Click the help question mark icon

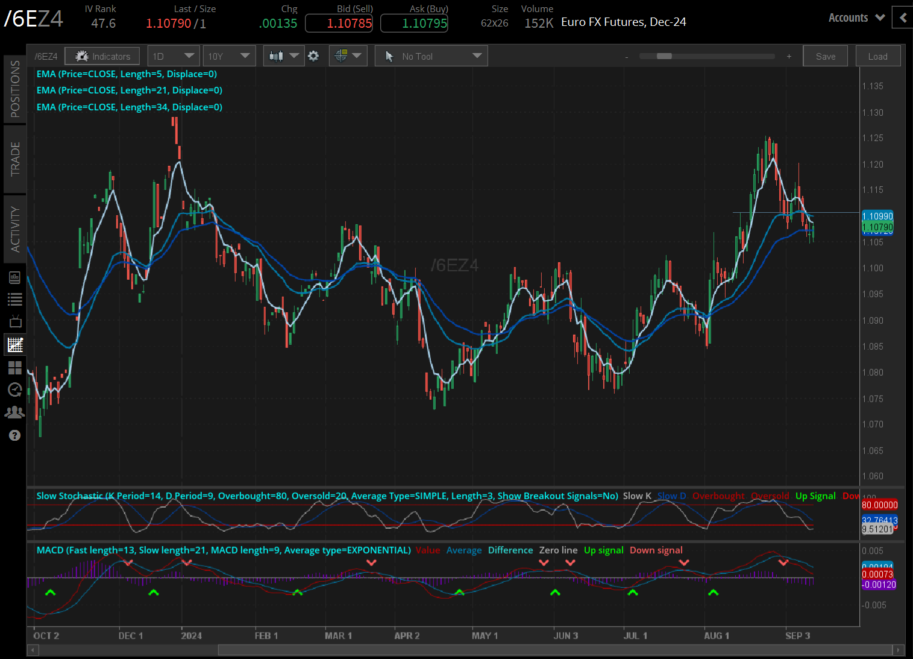pyautogui.click(x=15, y=435)
